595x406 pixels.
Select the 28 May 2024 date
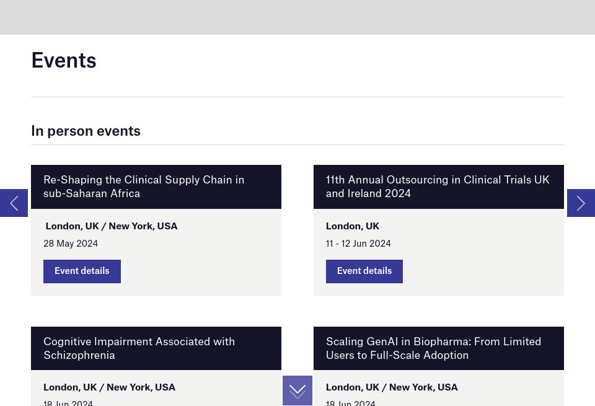point(71,244)
